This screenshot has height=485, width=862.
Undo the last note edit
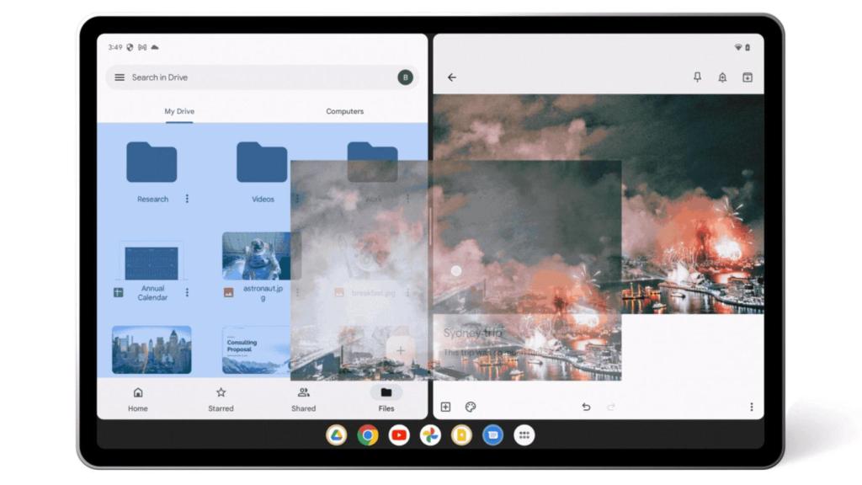pyautogui.click(x=586, y=407)
